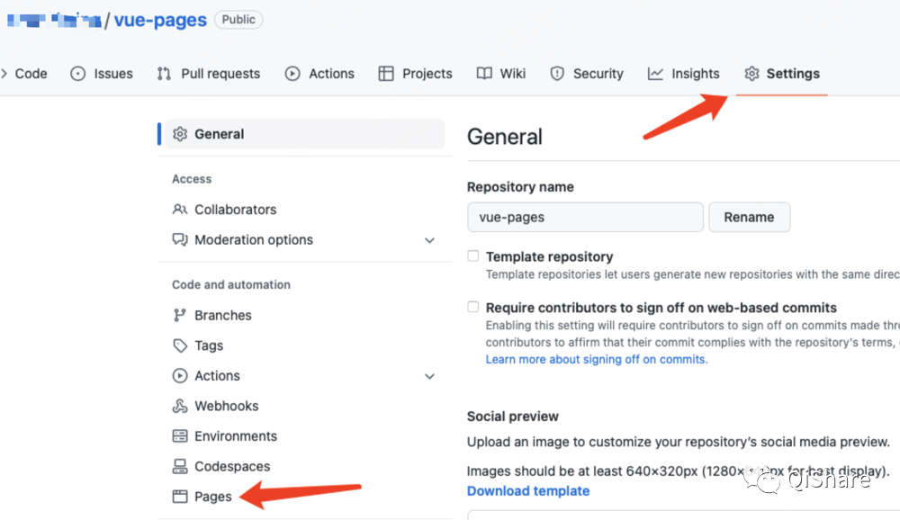Click the blurred owner name link
This screenshot has height=520, width=900.
[55, 20]
